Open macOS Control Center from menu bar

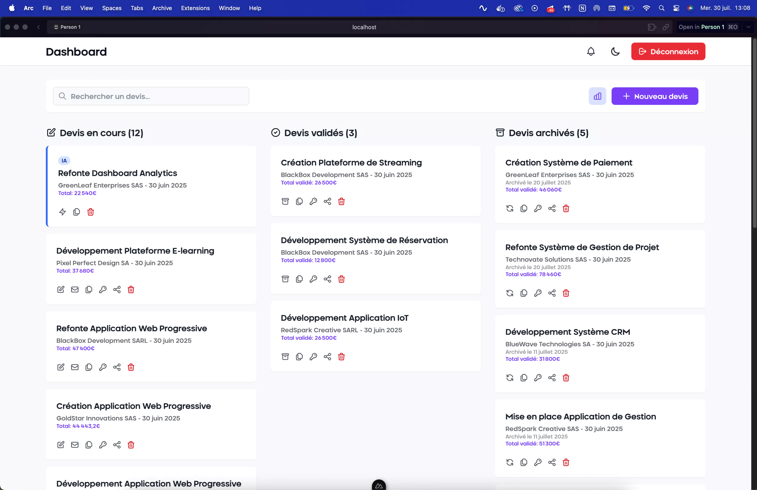click(x=676, y=8)
